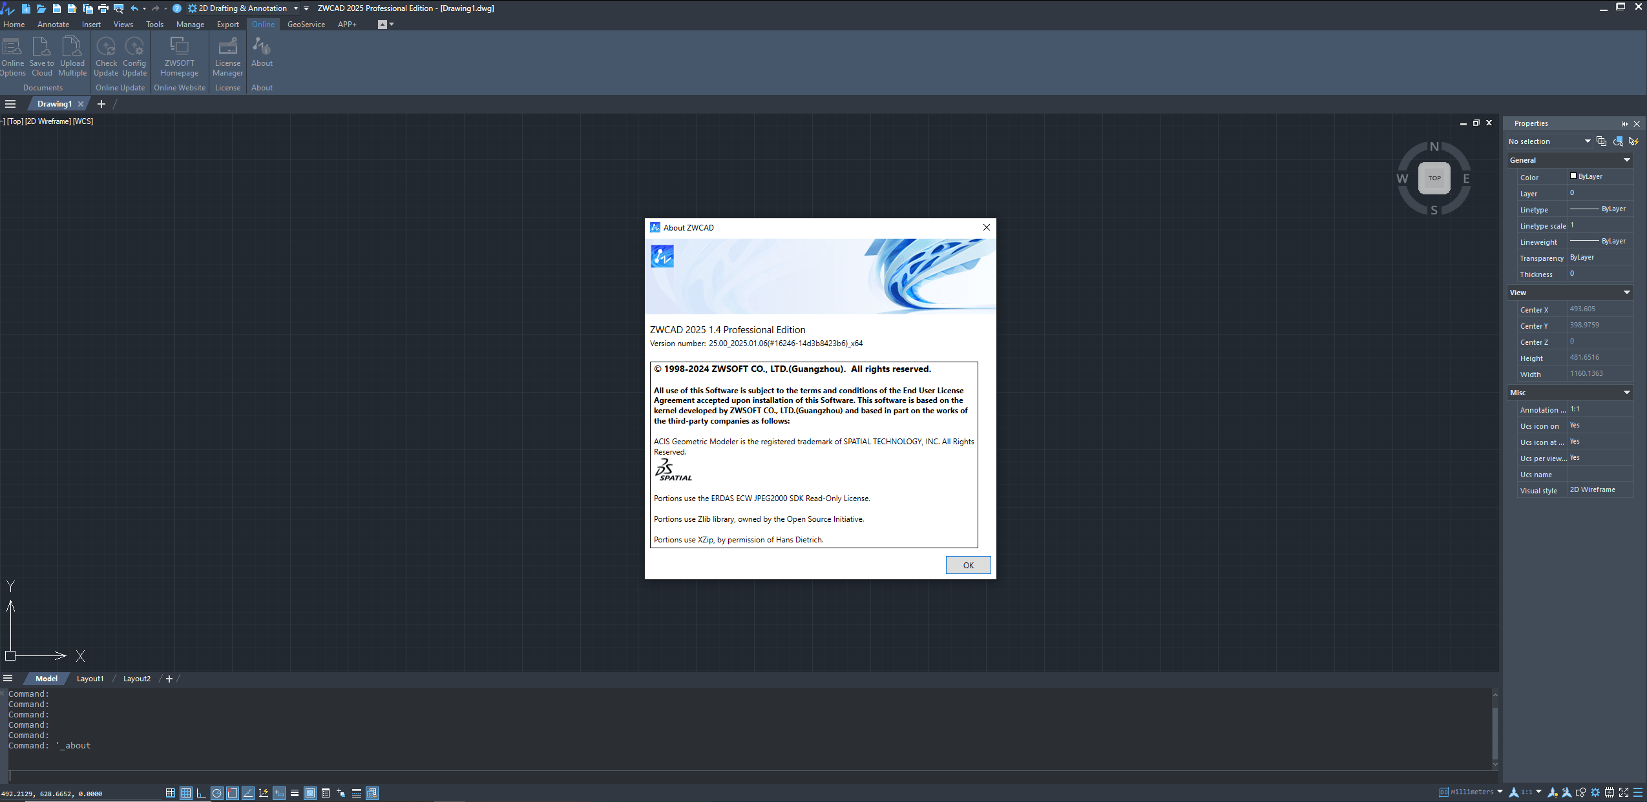Image resolution: width=1647 pixels, height=802 pixels.
Task: Toggle Ortho mode in status bar
Action: click(202, 793)
